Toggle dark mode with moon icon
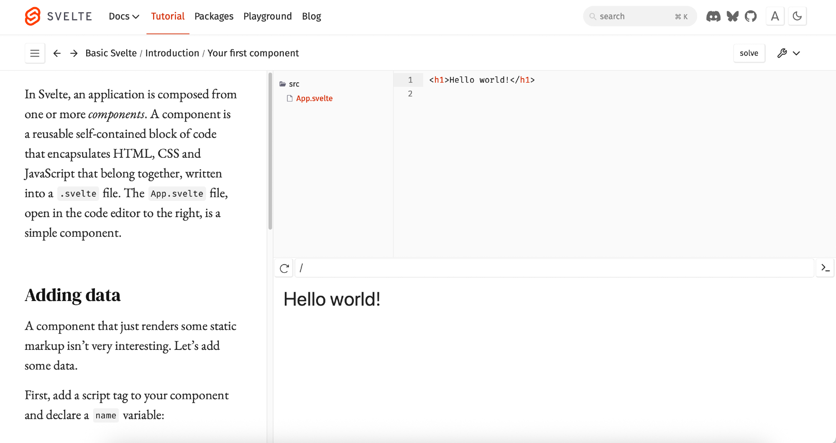 click(797, 16)
